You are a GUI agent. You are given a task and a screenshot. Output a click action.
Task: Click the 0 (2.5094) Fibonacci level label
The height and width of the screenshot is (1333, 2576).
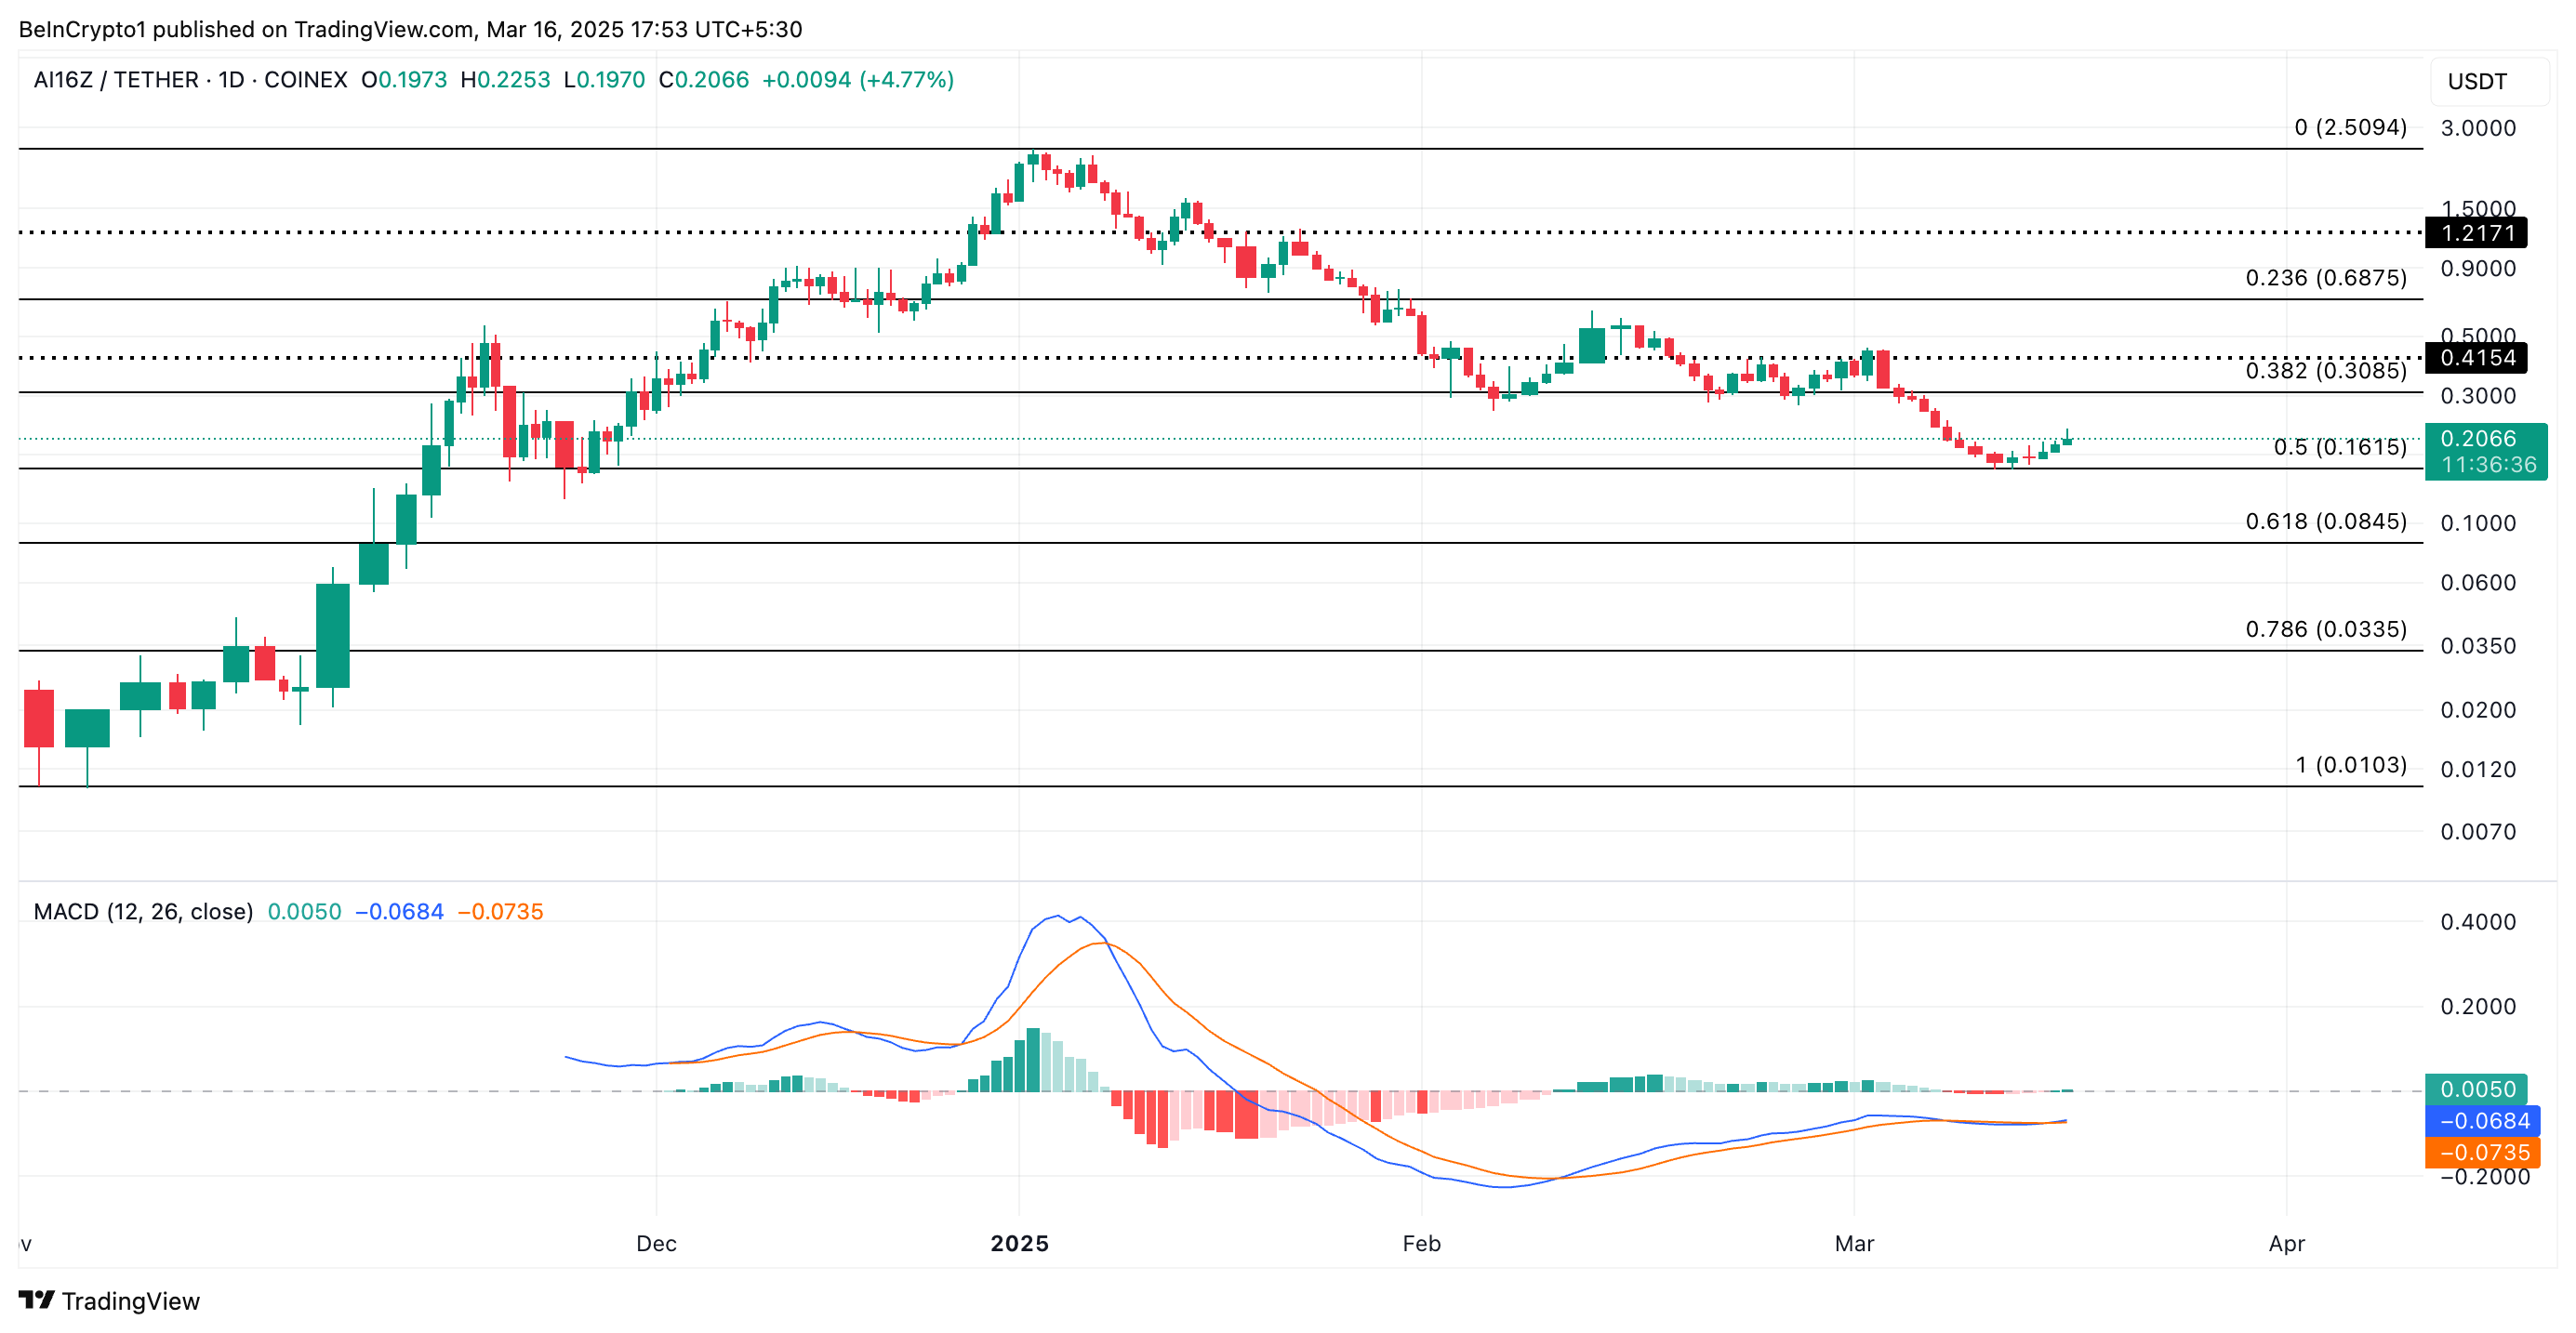tap(2349, 128)
